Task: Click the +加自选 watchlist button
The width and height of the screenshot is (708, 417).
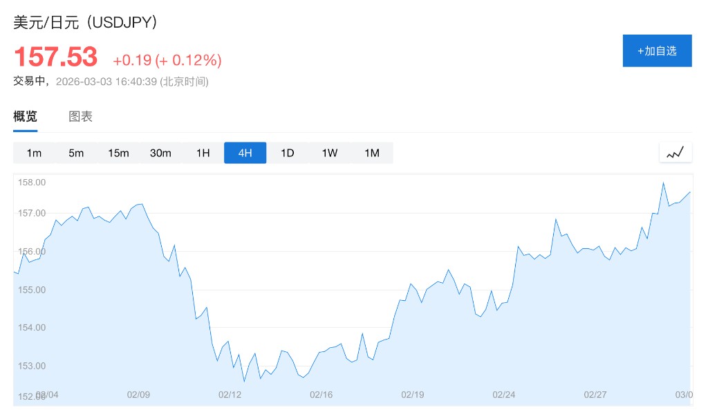Action: point(657,50)
